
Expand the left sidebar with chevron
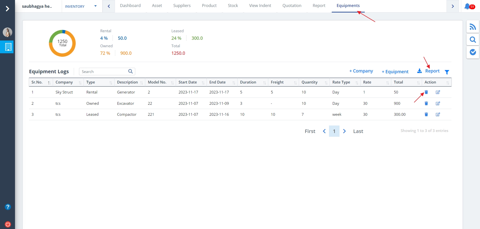[x=7, y=9]
